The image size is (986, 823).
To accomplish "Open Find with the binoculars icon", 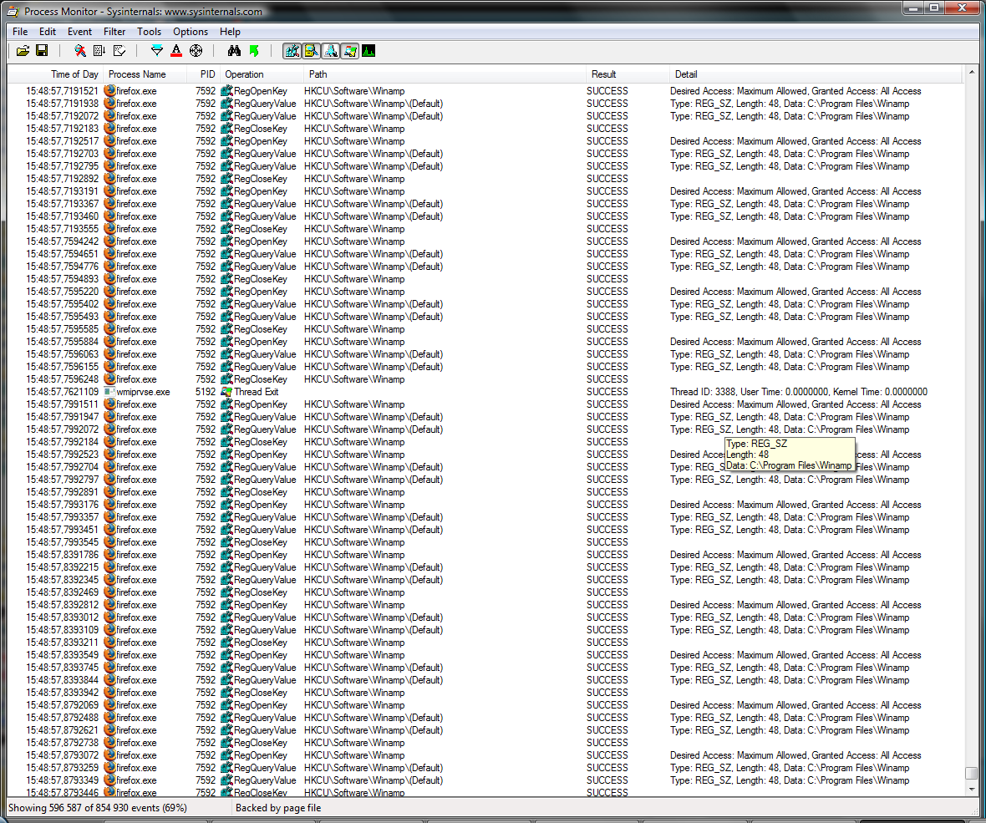I will (x=234, y=51).
